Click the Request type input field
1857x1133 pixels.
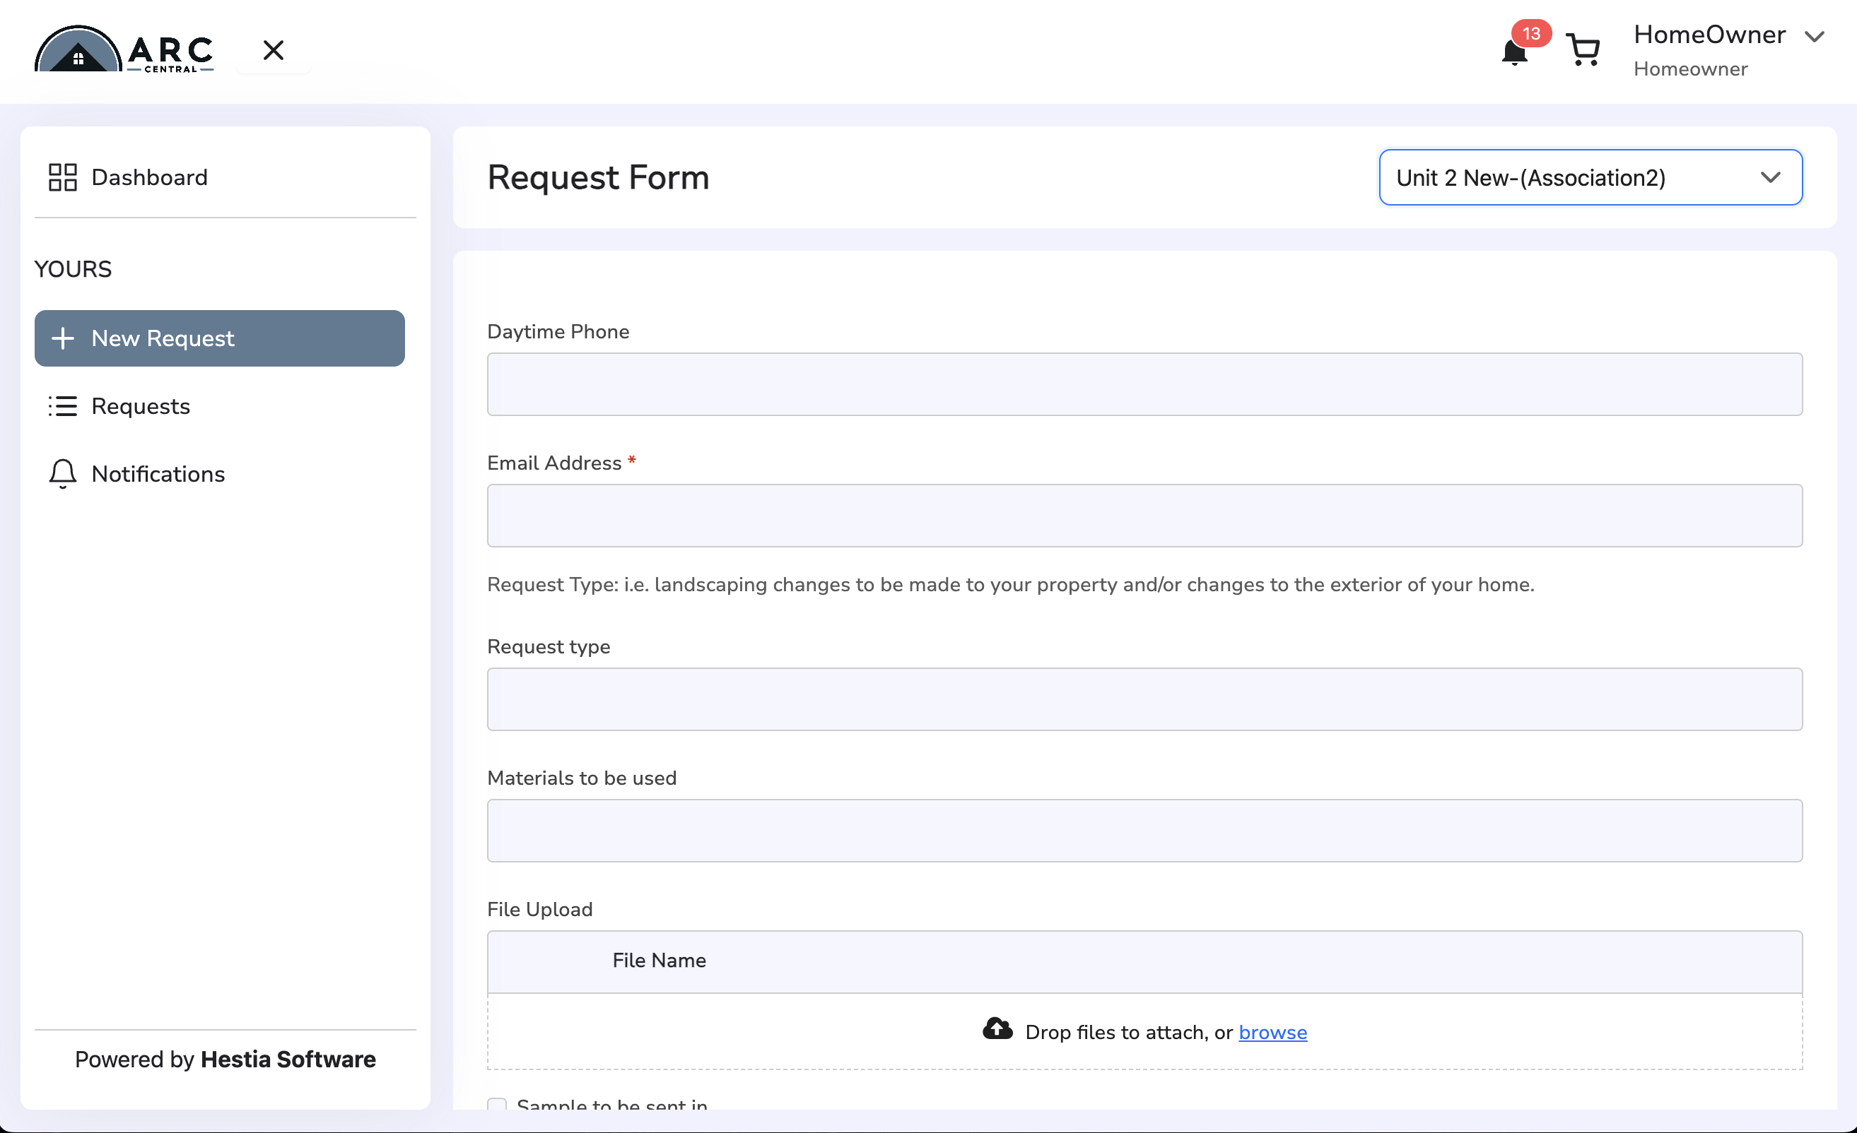[1144, 699]
